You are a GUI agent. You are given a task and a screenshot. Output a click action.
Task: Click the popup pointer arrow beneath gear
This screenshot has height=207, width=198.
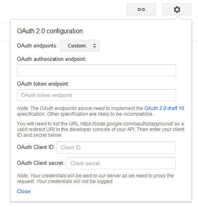[x=177, y=18]
